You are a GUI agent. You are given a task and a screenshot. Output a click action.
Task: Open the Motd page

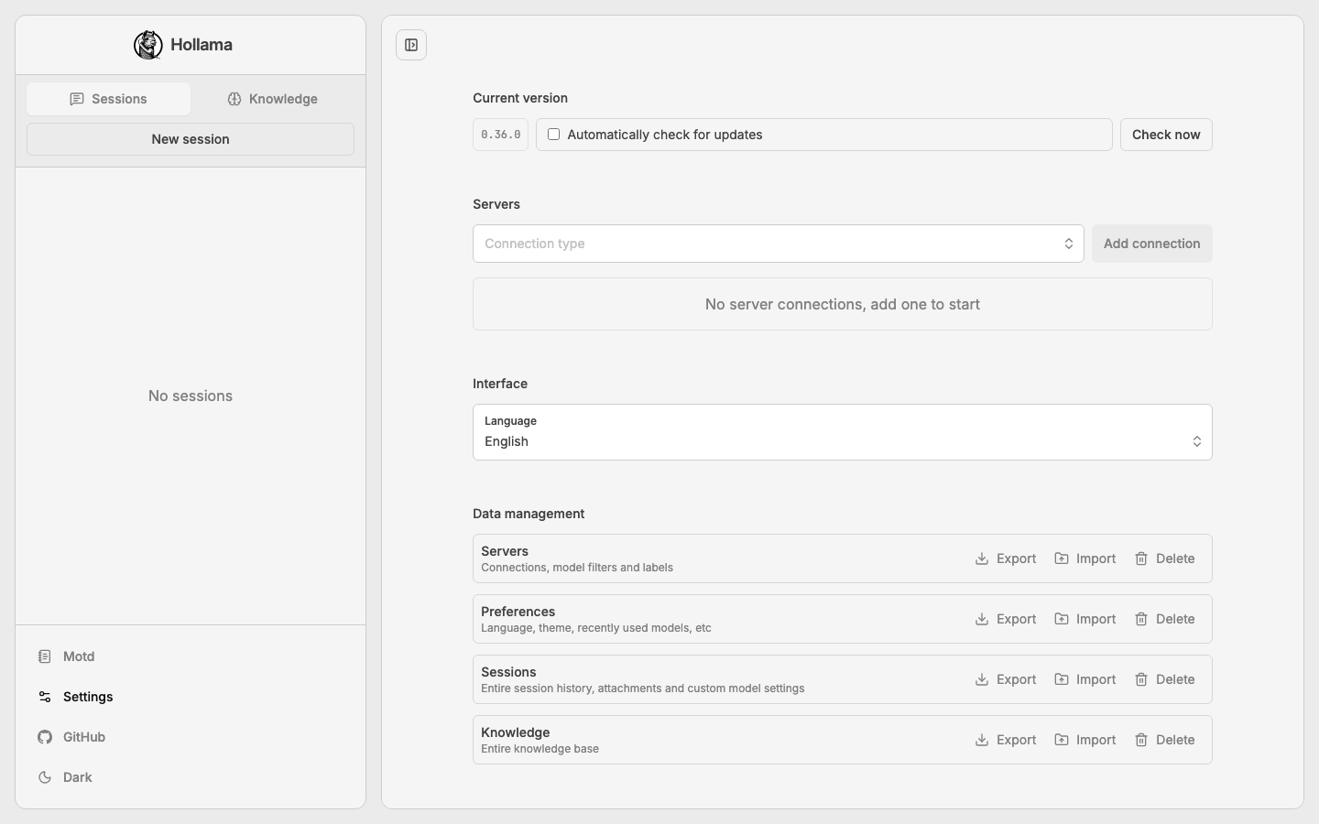click(x=191, y=656)
